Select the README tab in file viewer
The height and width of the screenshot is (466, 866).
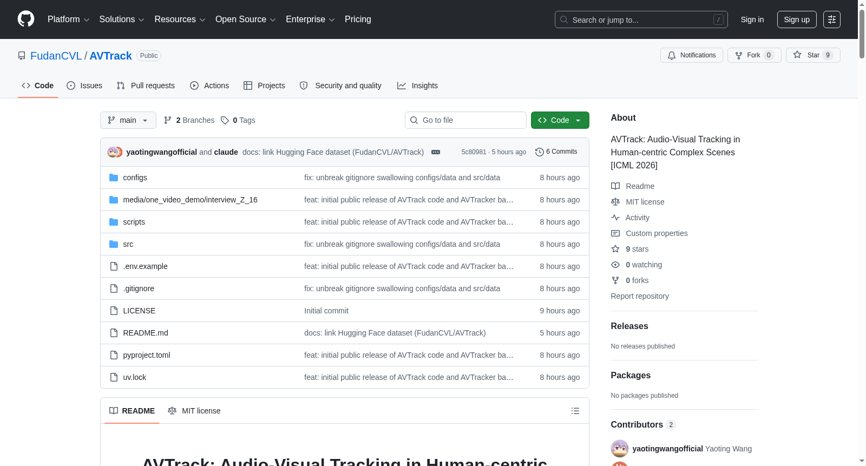tap(132, 411)
